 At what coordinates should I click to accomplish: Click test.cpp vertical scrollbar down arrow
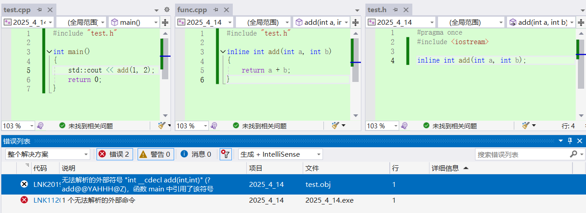[x=165, y=116]
